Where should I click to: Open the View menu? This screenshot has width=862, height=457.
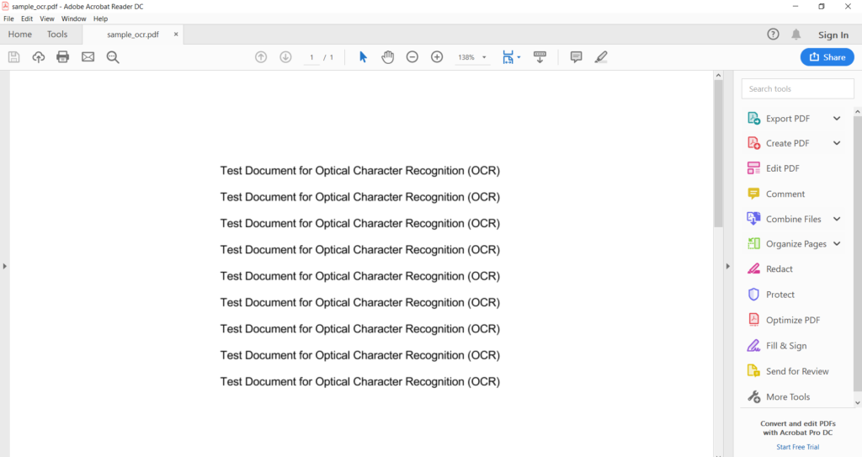47,19
